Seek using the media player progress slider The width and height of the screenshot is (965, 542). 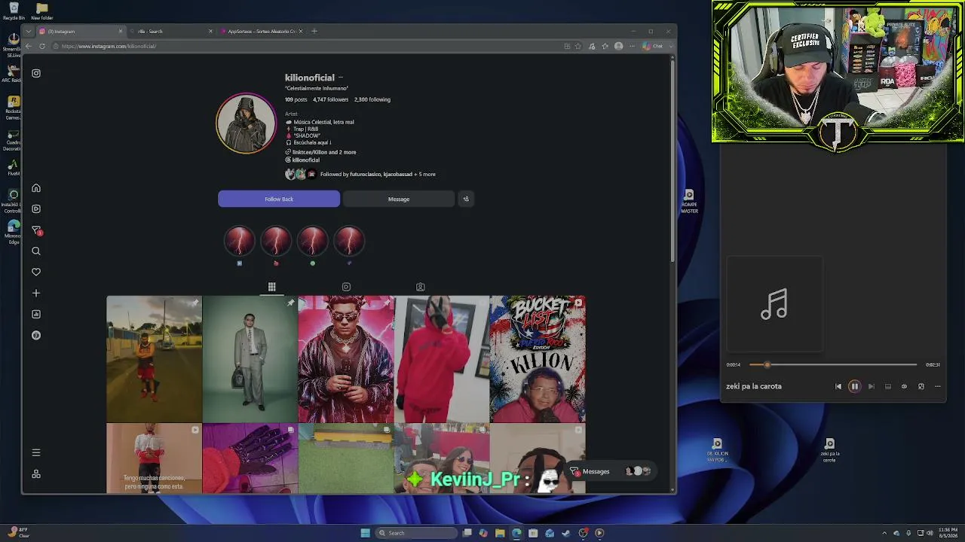tap(833, 364)
